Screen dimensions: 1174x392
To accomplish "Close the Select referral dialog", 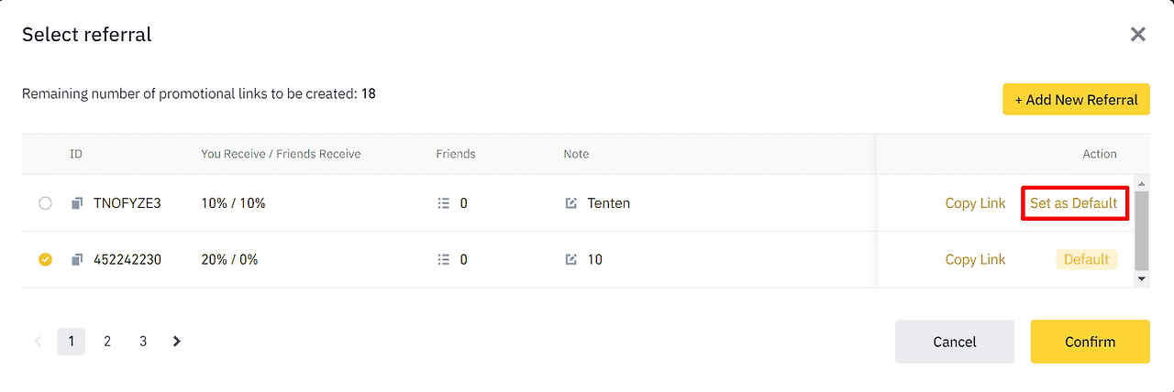I will point(1138,35).
